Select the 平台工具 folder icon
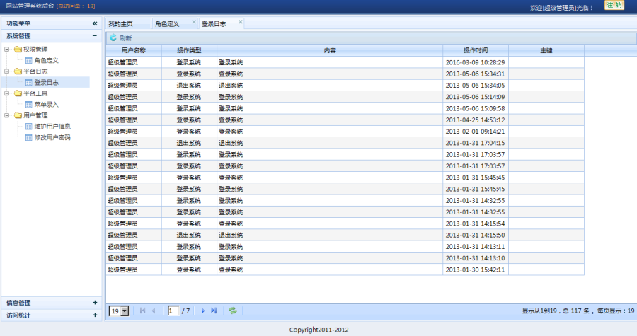Image resolution: width=637 pixels, height=336 pixels. click(18, 93)
